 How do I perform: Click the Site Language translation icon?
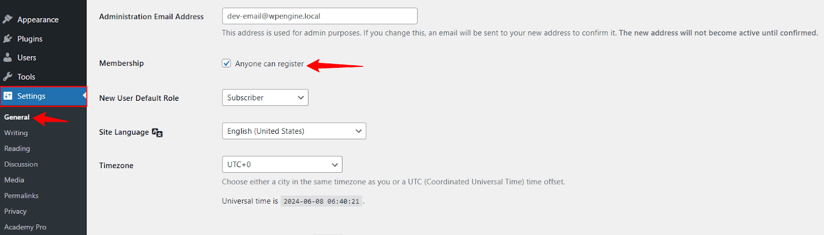pyautogui.click(x=157, y=133)
